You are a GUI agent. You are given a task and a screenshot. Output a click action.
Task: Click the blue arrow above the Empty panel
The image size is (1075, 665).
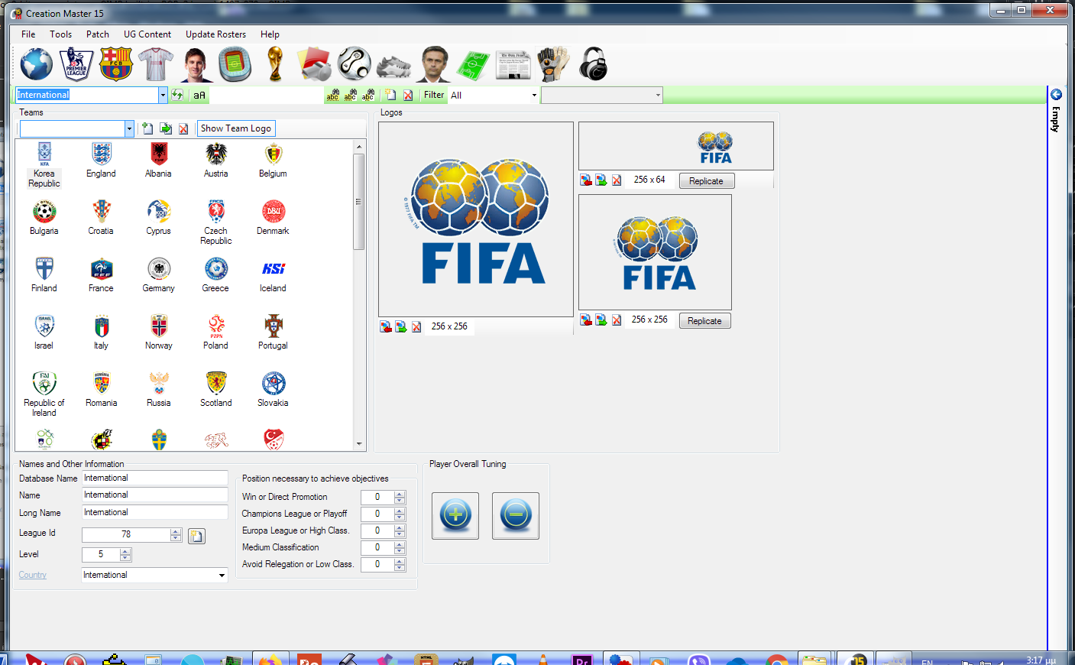click(1056, 95)
